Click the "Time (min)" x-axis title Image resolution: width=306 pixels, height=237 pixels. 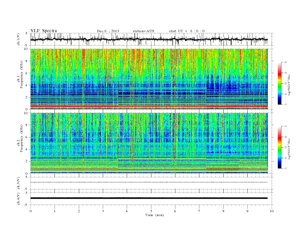[x=155, y=215]
